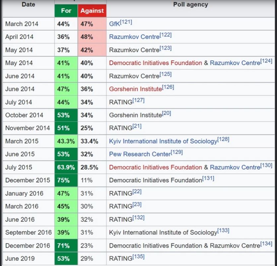Open Kyiv International Institute of Sociology link
Viewport: 277px width, 266px height.
coord(163,141)
